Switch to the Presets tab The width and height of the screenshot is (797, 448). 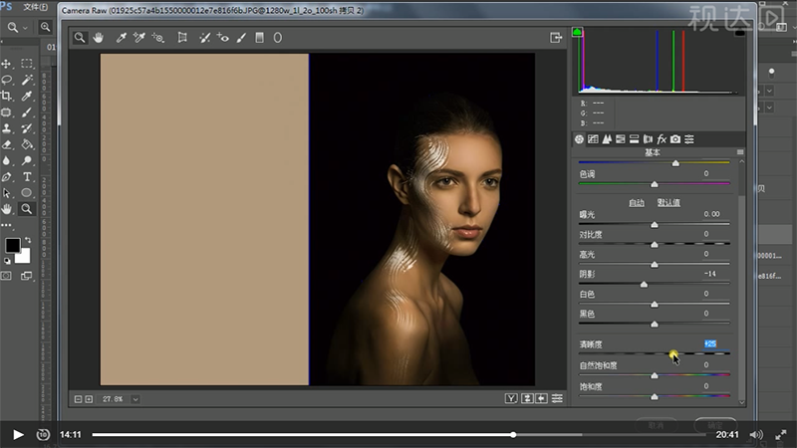689,139
